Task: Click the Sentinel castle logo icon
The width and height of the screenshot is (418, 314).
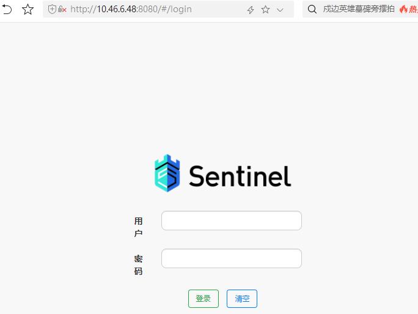Action: 167,173
